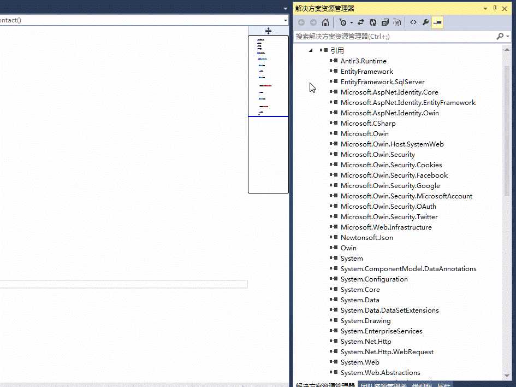Select System.Data.DataSetExtensions reference
This screenshot has height=387, width=516.
click(x=390, y=310)
